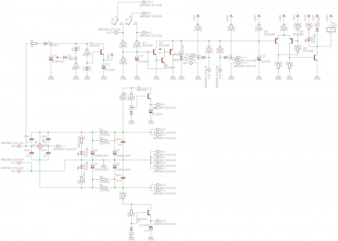Viewport: 338px width, 241px height.
Task: Click the C14 10u/25V capacitor
Action: point(259,58)
